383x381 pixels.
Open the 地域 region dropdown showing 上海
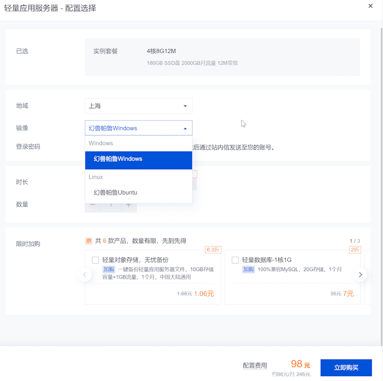click(138, 106)
